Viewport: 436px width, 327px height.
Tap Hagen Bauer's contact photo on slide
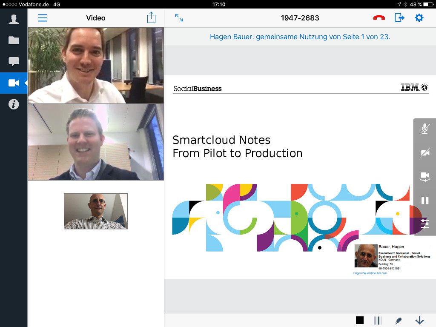tap(366, 256)
